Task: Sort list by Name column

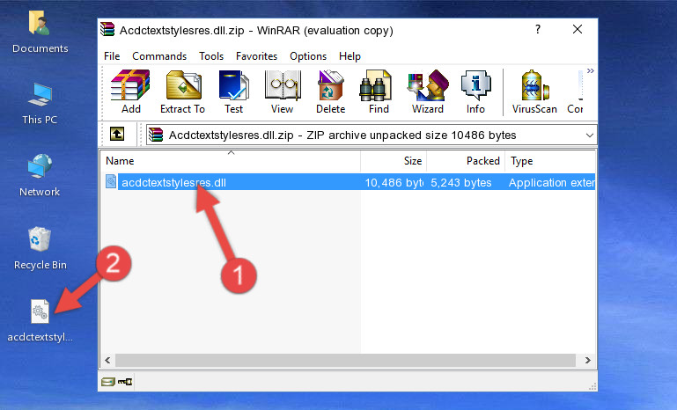Action: (231, 160)
